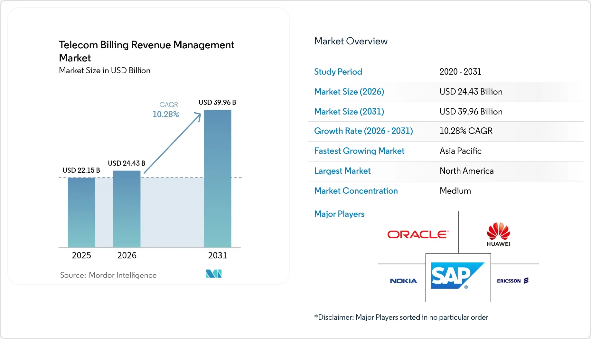The image size is (591, 339).
Task: Click the Medium concentration value
Action: [x=455, y=191]
